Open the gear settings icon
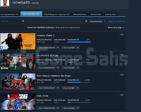This screenshot has width=141, height=112. click(86, 21)
